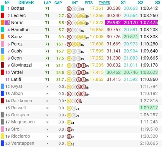The width and height of the screenshot is (162, 147).
Task: Select Russell's yellow medium tyre icon
Action: tap(69, 108)
